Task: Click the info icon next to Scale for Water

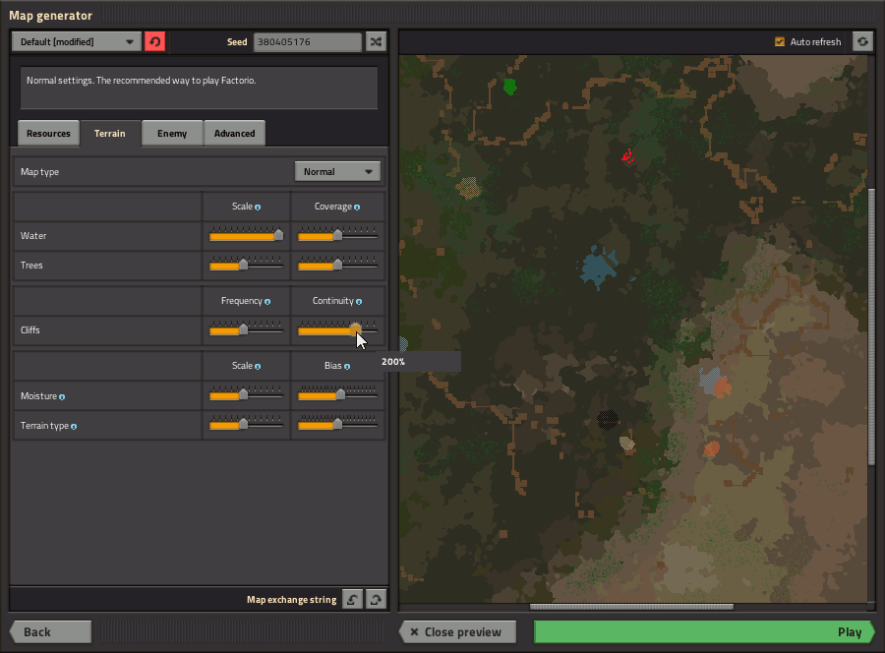Action: pyautogui.click(x=258, y=208)
